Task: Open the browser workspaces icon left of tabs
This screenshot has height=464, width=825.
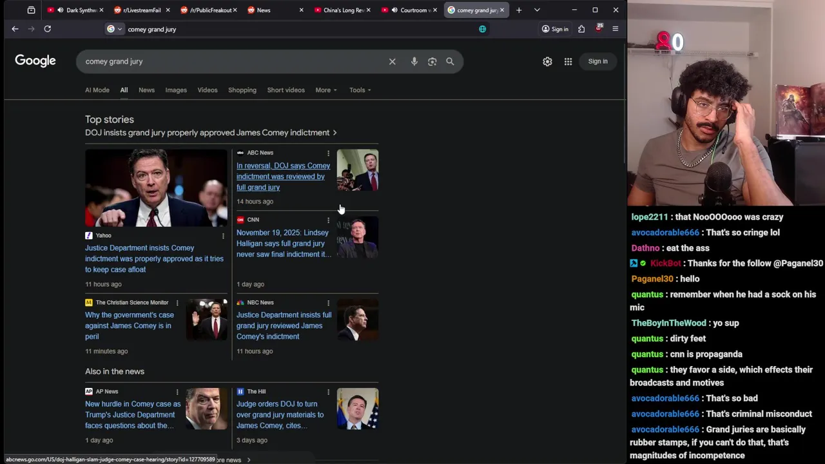Action: click(x=31, y=10)
